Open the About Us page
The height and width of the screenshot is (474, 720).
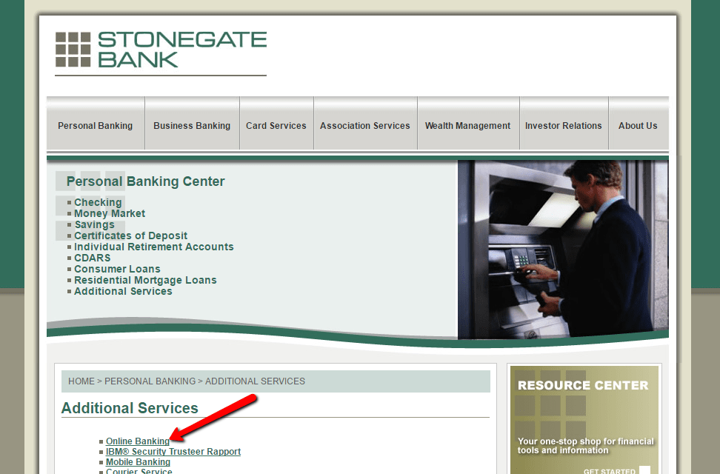click(x=638, y=125)
